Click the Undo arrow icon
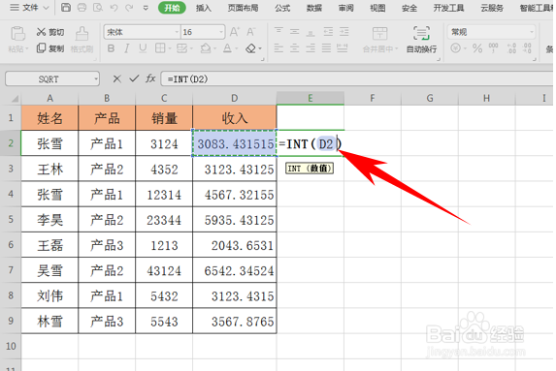This screenshot has height=371, width=556. click(114, 8)
